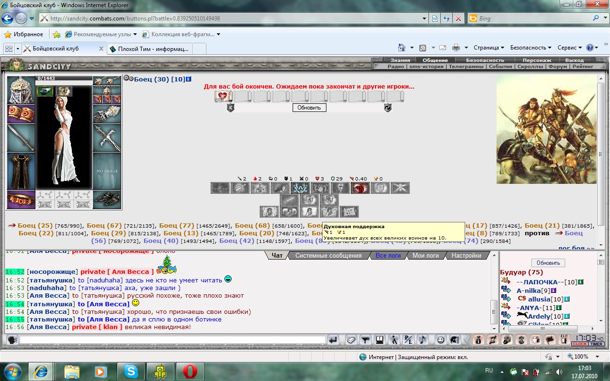Click the blue info icon next to Боец (30)
Viewport: 610px width, 381px height.
pos(189,79)
